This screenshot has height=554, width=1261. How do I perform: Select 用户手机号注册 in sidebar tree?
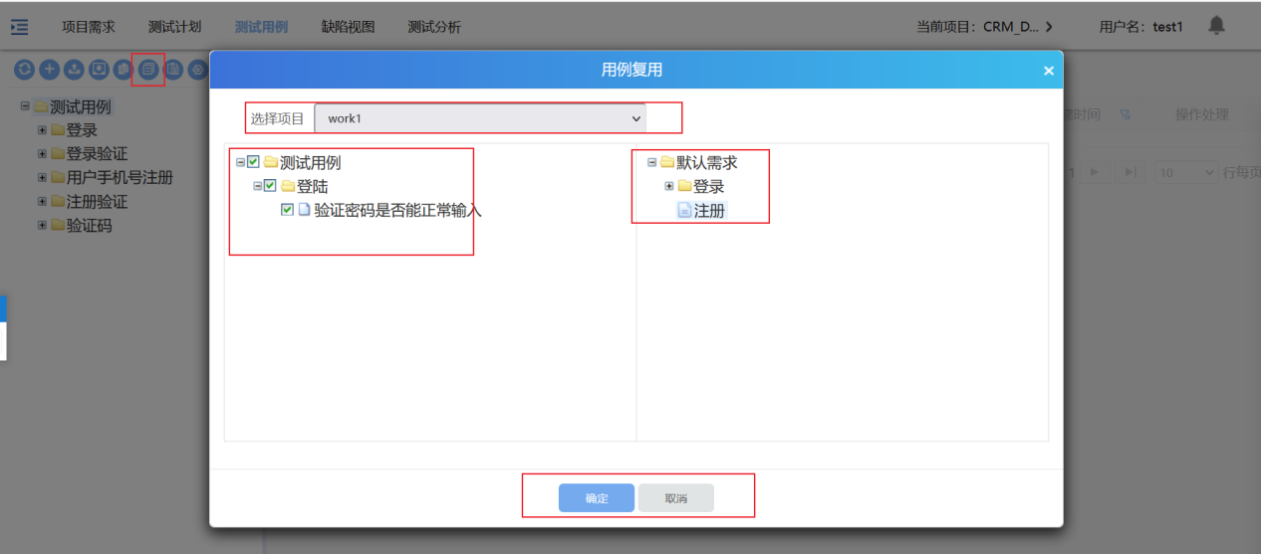pyautogui.click(x=120, y=178)
